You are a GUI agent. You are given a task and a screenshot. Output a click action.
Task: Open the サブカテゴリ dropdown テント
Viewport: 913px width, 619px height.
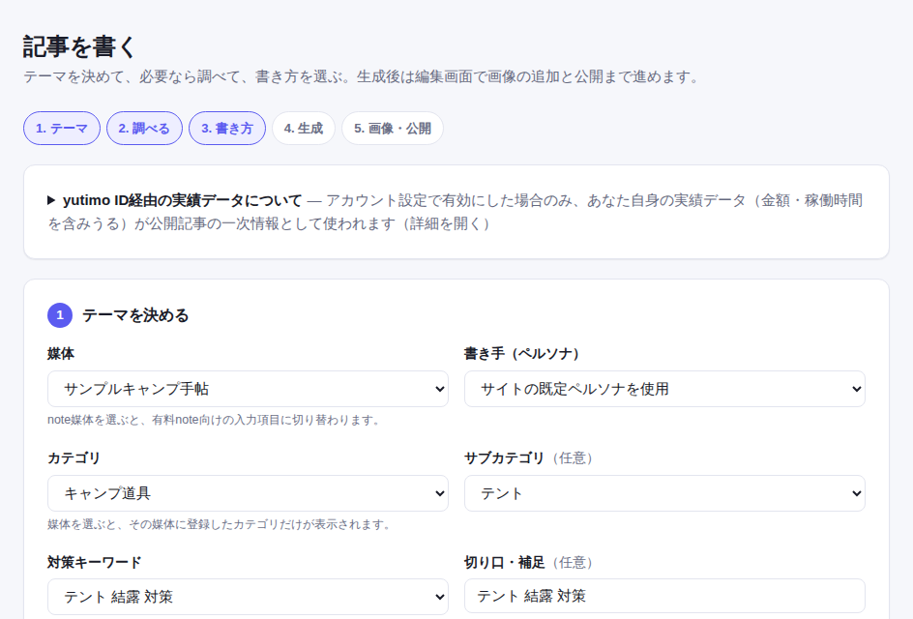coord(664,493)
